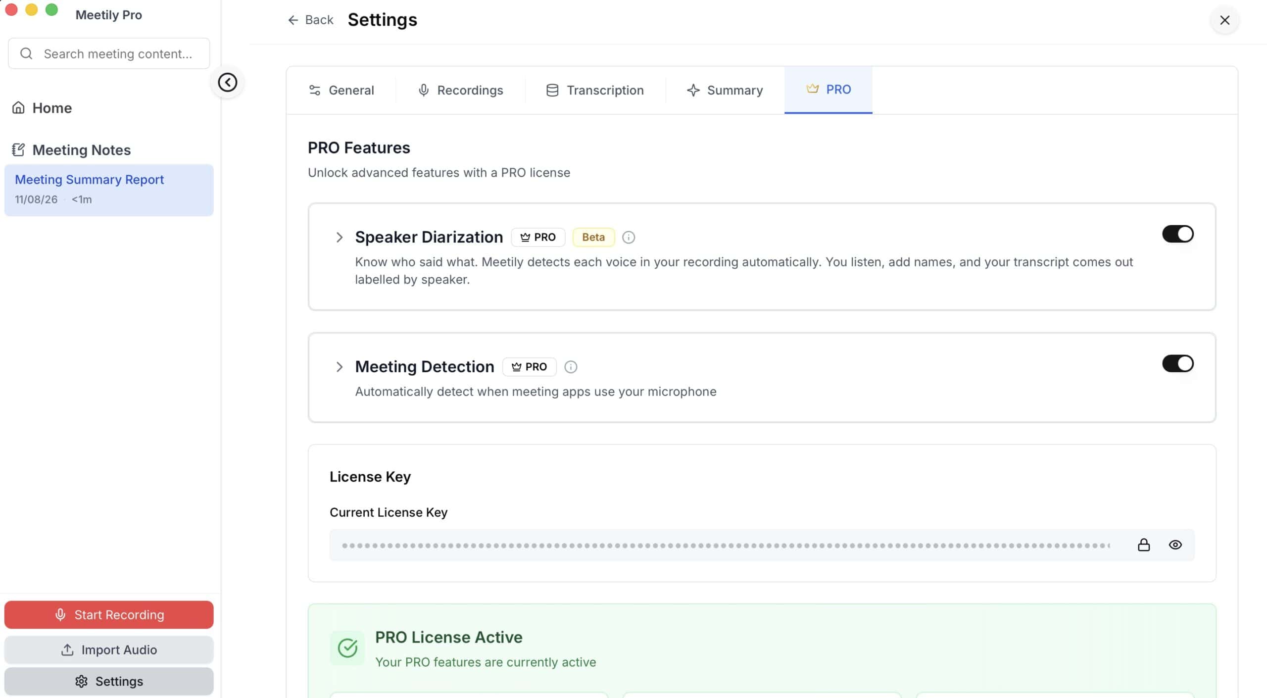This screenshot has height=698, width=1267.
Task: Click the search magnifier icon
Action: 26,53
